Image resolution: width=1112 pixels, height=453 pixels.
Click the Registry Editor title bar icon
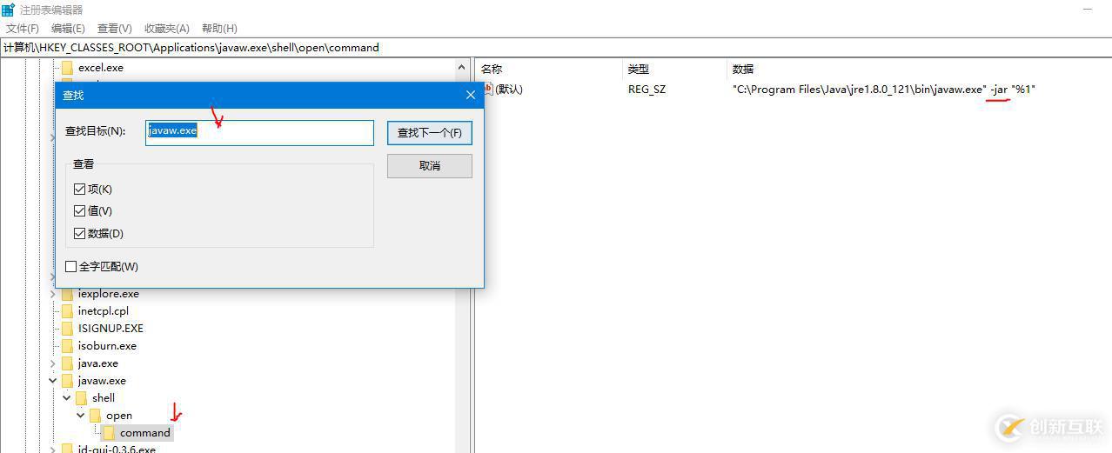point(8,10)
